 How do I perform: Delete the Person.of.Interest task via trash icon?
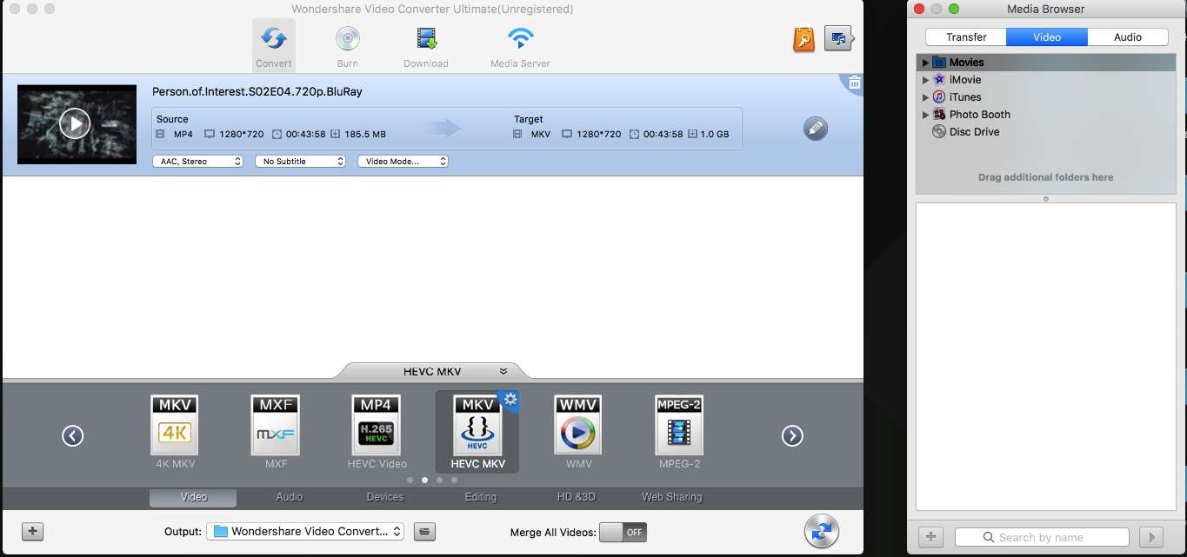click(x=853, y=83)
